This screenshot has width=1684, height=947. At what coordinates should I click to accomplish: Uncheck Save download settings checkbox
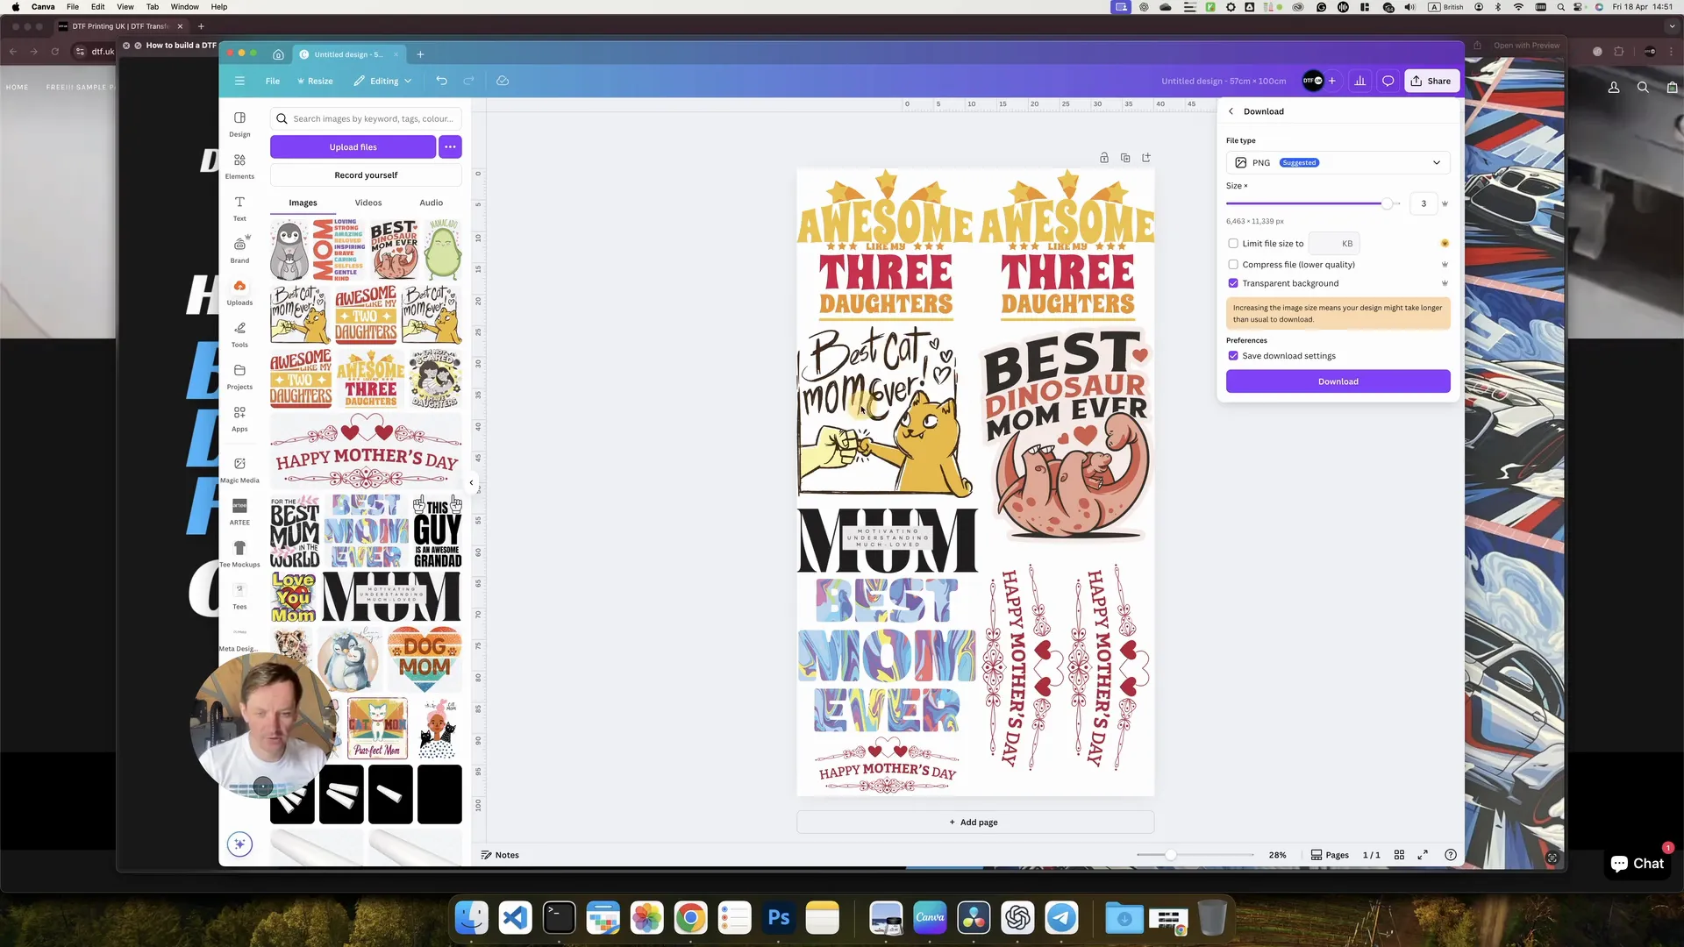pyautogui.click(x=1233, y=356)
